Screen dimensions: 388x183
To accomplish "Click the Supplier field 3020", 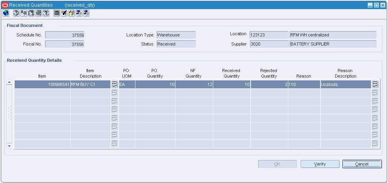I will (x=269, y=44).
